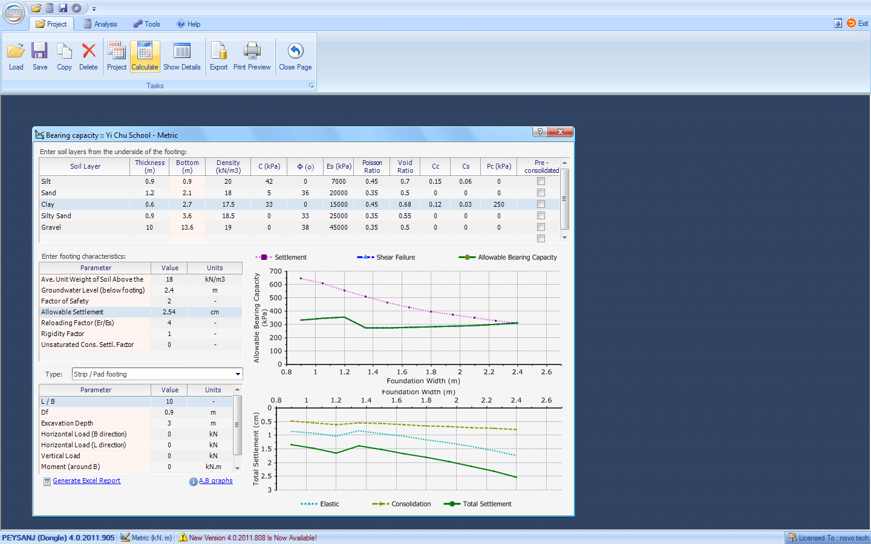Screen dimensions: 871x544
Task: Click the red Delete icon
Action: tap(88, 57)
